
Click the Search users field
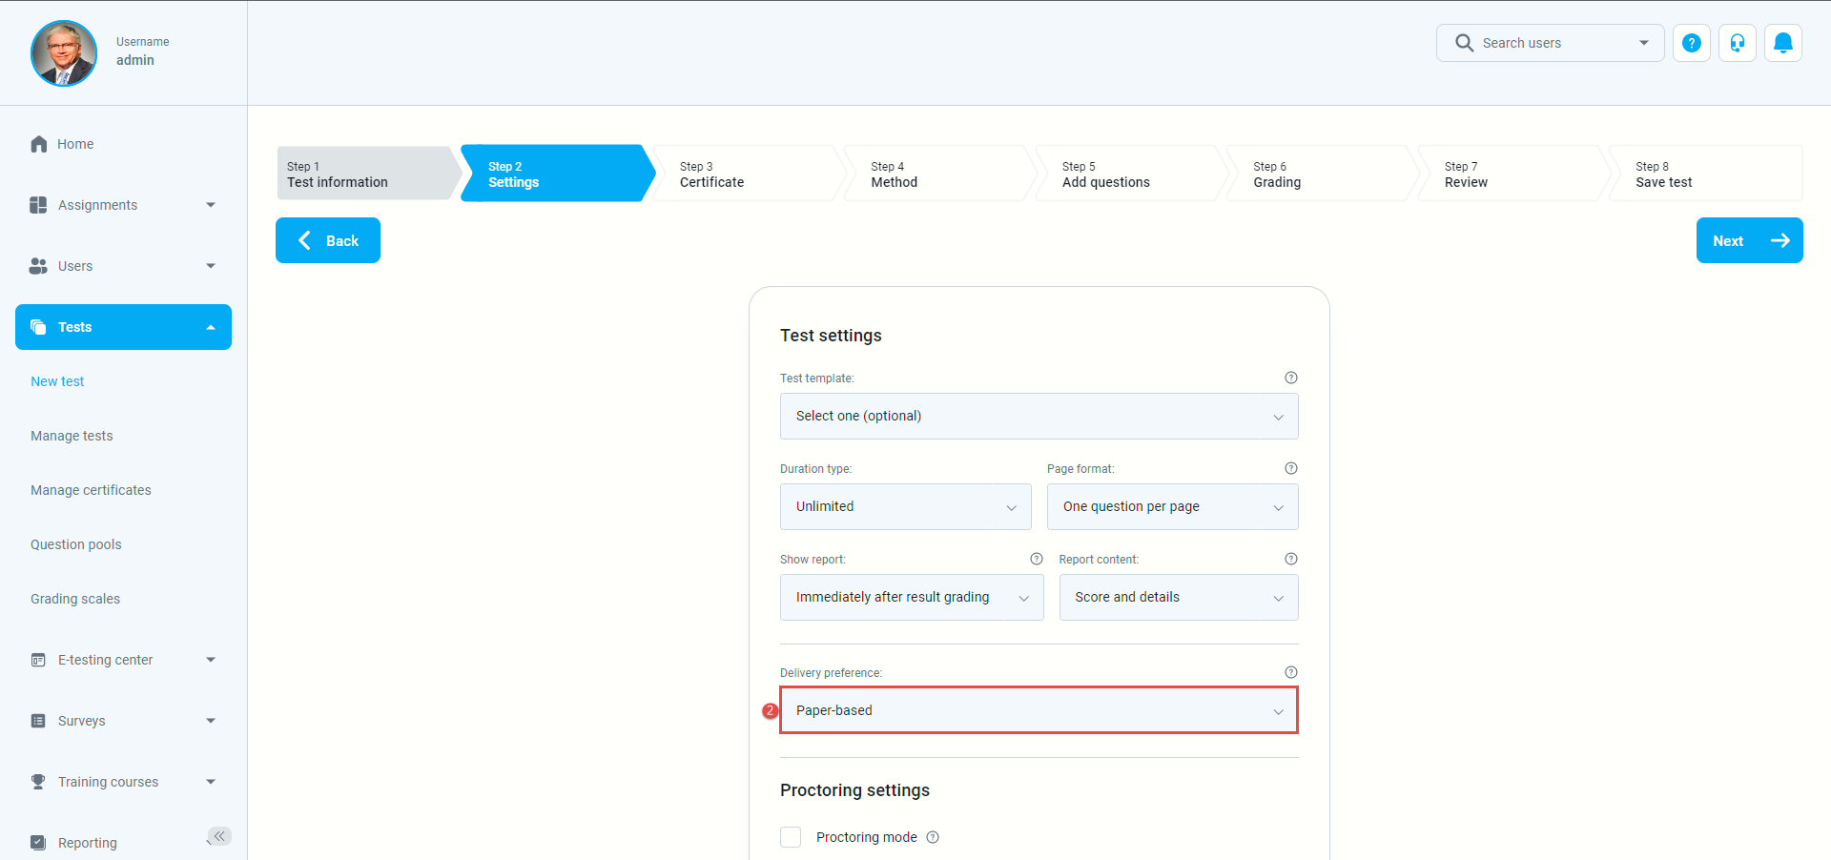pos(1549,43)
